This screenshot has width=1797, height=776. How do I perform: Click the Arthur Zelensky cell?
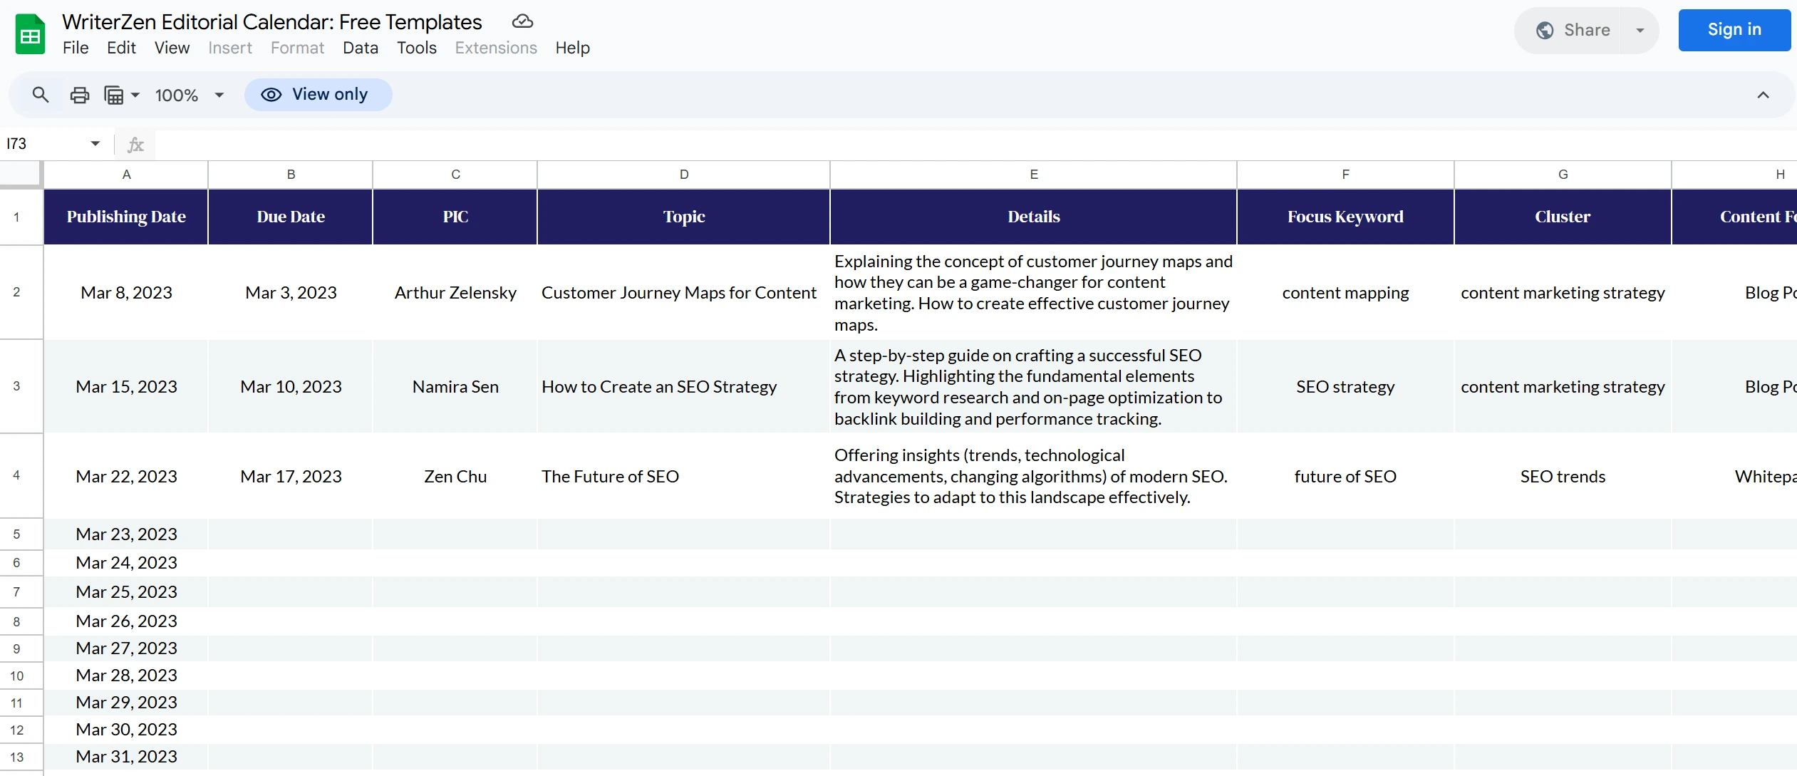pos(455,293)
